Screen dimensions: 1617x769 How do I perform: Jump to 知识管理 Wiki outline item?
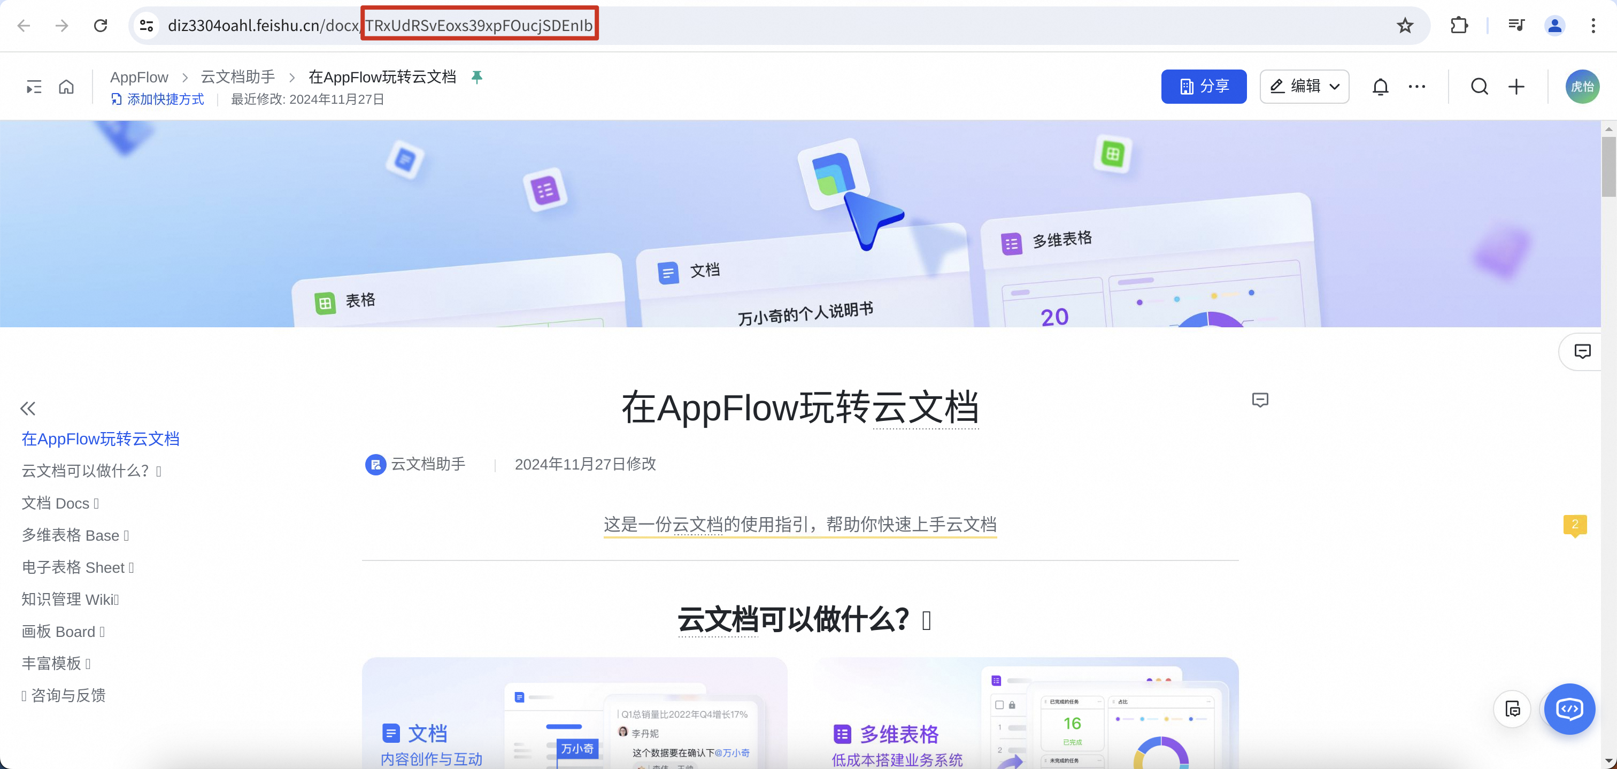70,599
